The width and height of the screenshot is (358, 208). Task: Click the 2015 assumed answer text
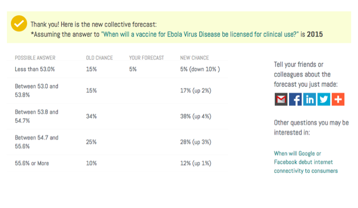[315, 34]
